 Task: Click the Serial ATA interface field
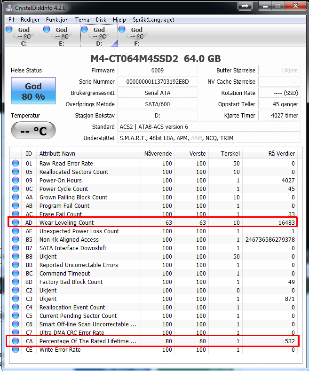pyautogui.click(x=158, y=93)
